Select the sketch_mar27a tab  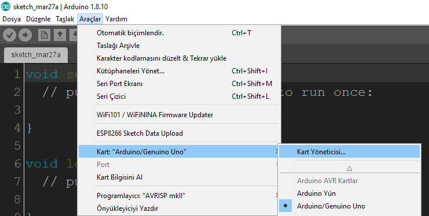[36, 55]
